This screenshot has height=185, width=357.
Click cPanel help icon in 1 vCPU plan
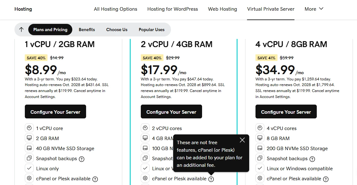click(x=95, y=179)
